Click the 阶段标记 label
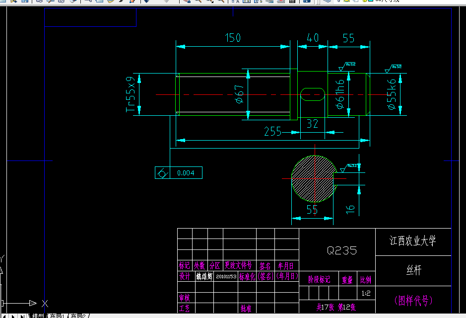Viewport: 466px width, 318px height. 319,279
